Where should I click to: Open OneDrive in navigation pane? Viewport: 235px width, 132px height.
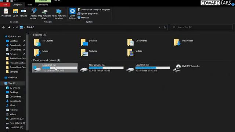click(12, 77)
